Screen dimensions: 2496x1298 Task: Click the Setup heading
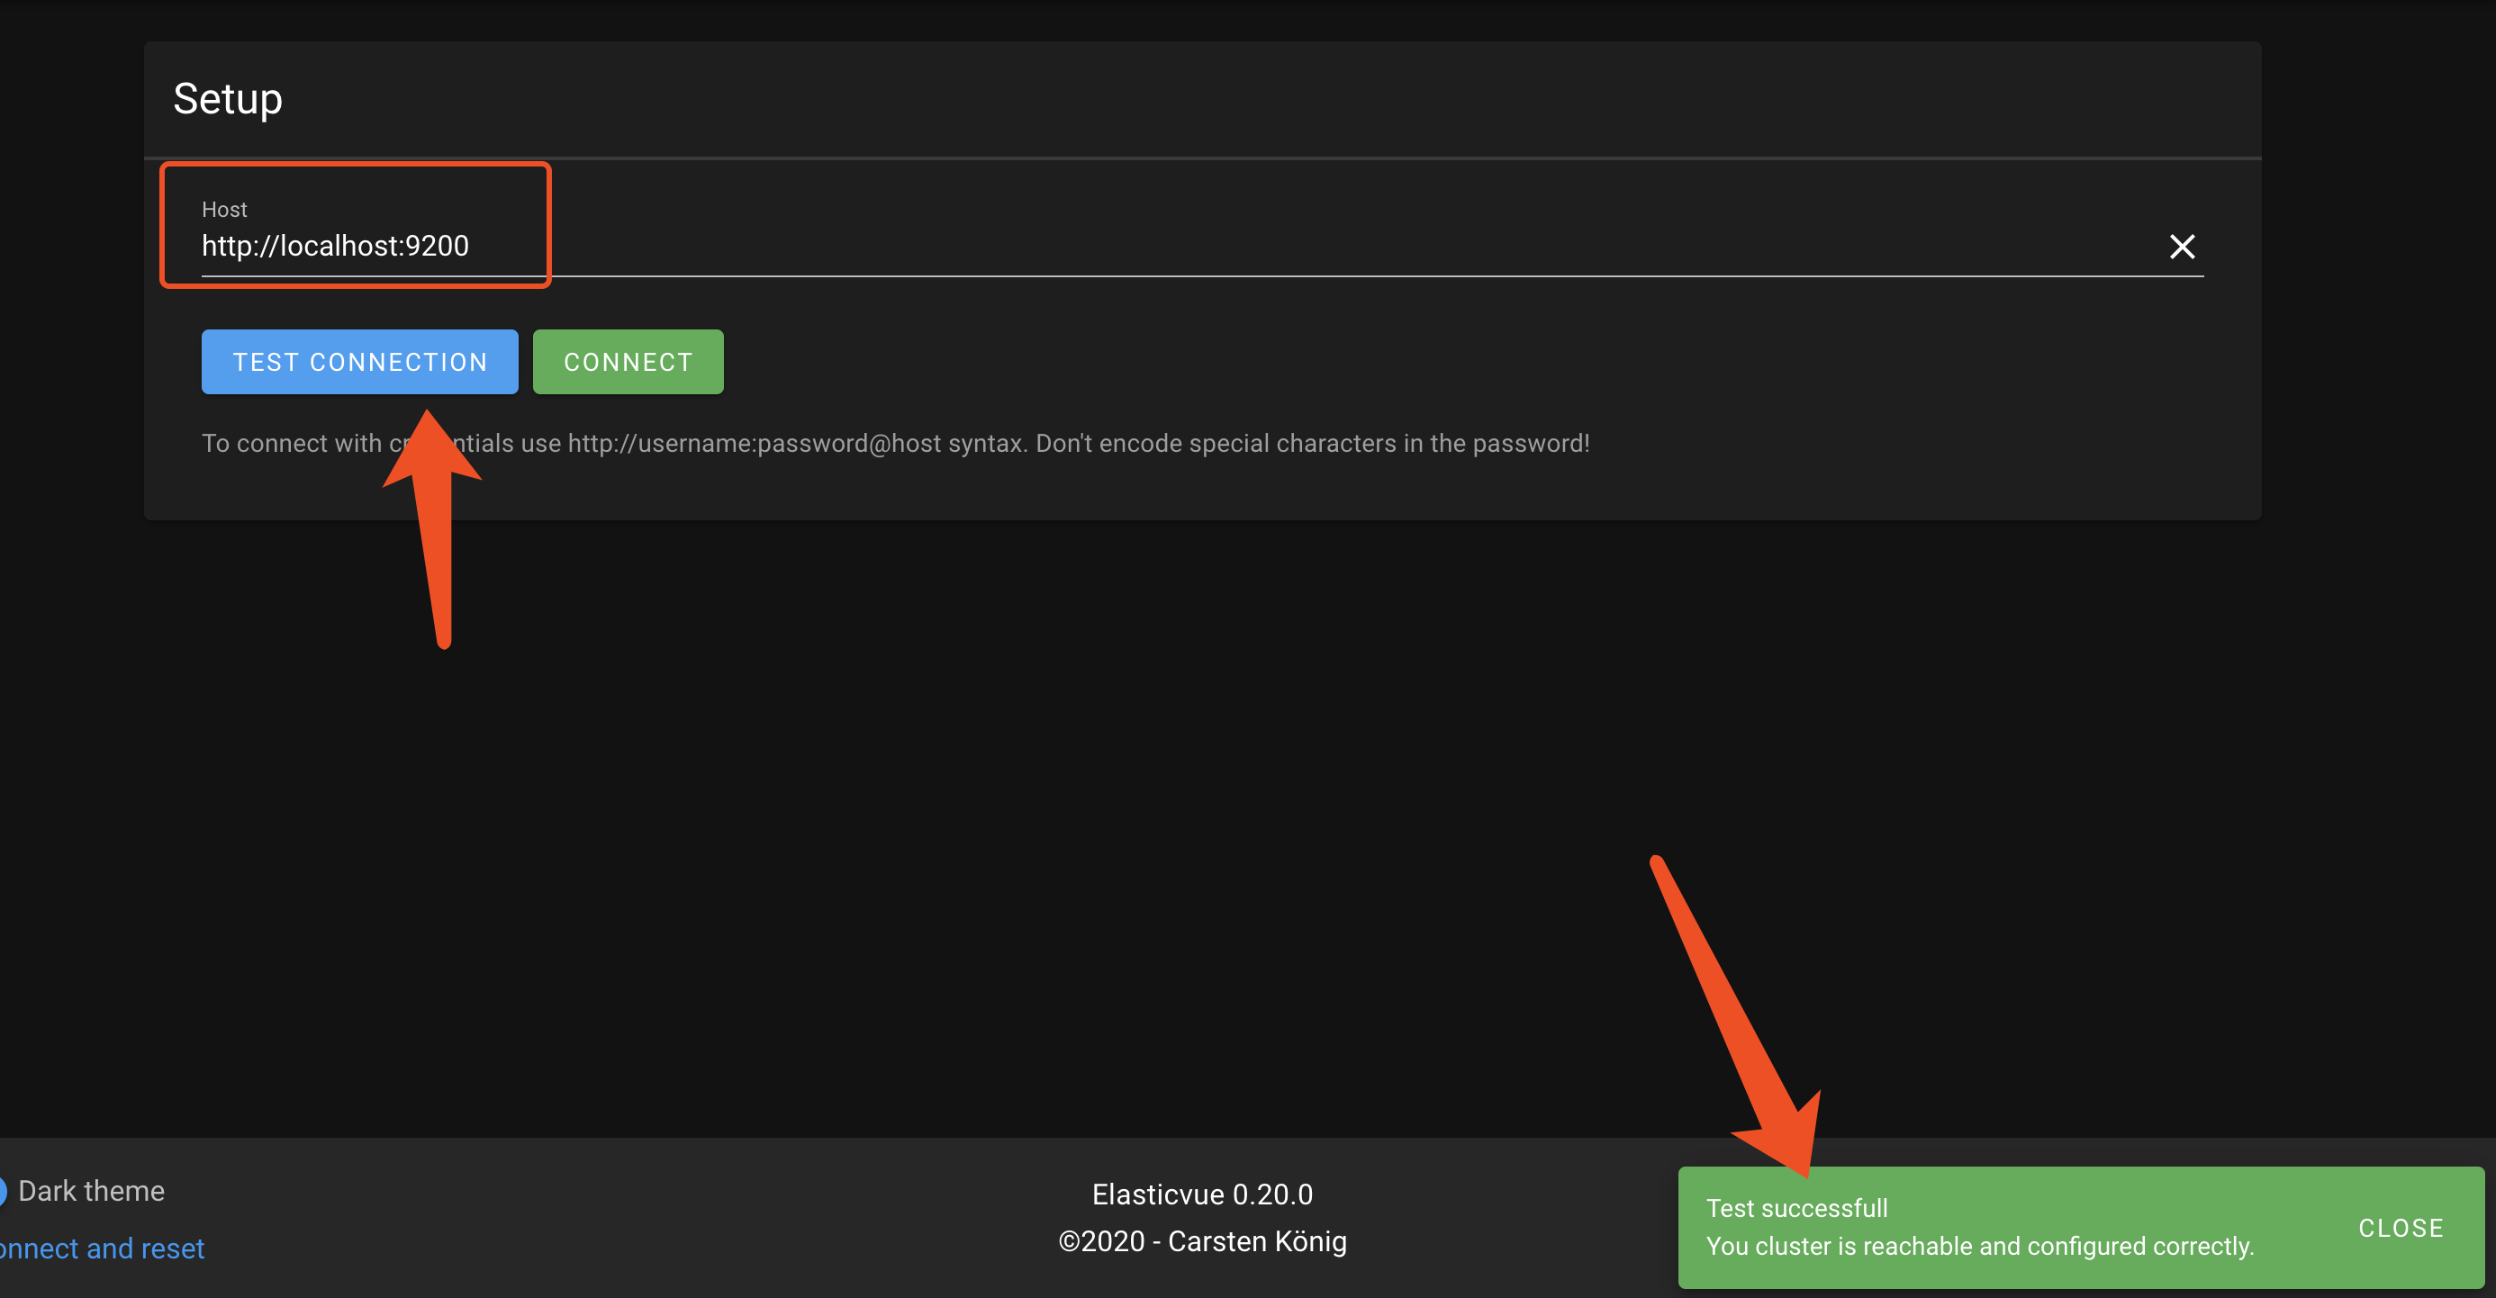[x=228, y=99]
